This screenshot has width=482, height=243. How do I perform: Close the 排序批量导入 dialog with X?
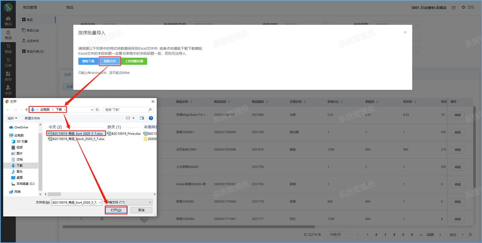[405, 32]
